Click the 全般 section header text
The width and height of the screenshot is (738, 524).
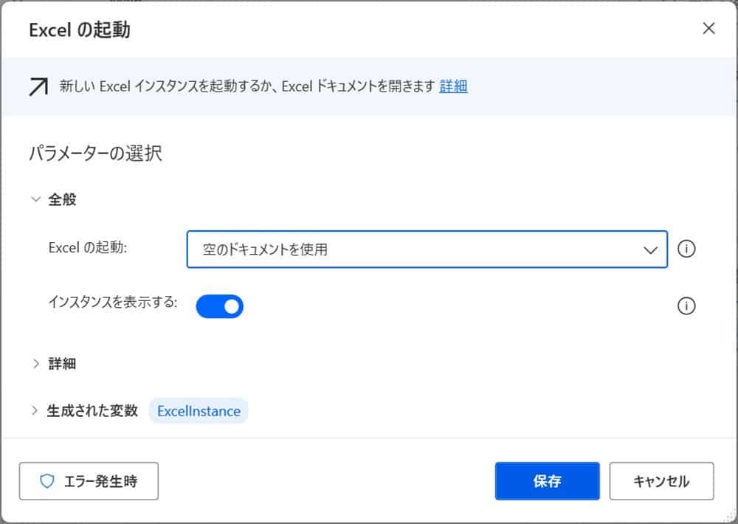(x=63, y=200)
